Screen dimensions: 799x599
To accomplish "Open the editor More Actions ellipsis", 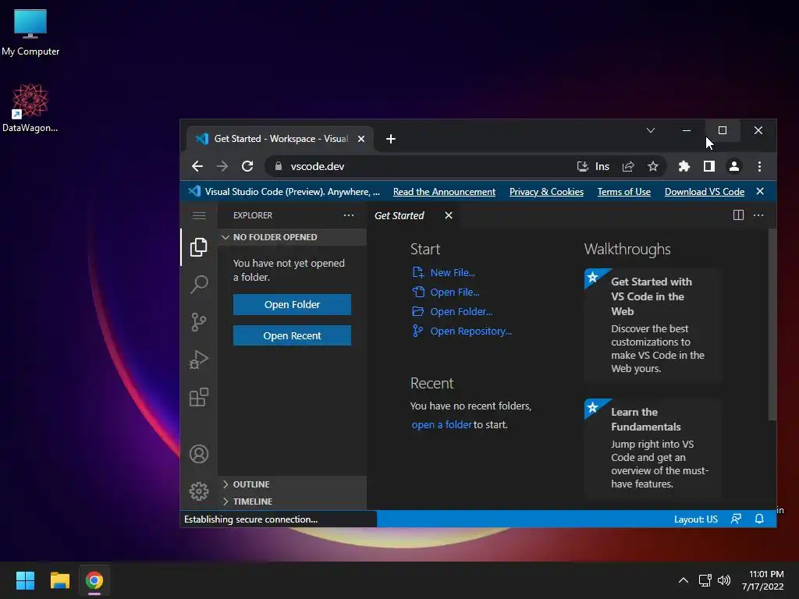I will pyautogui.click(x=758, y=215).
